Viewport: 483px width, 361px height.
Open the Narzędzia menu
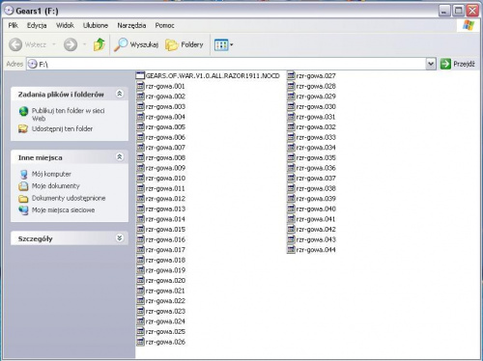tap(131, 25)
